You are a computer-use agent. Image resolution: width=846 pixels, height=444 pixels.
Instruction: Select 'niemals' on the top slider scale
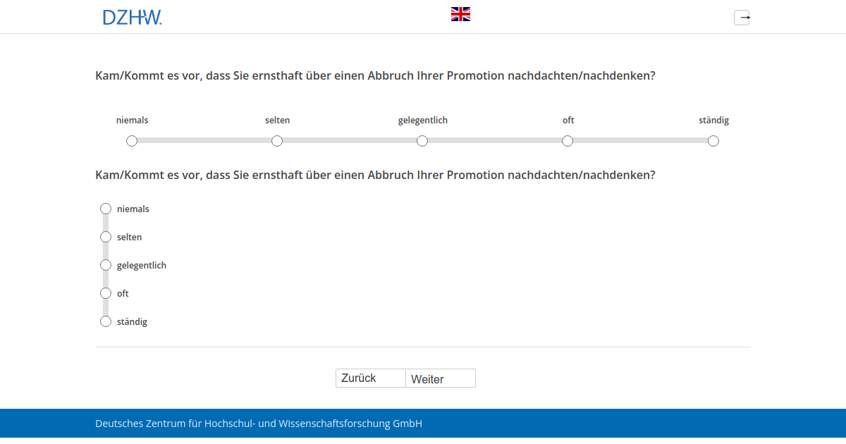[132, 141]
